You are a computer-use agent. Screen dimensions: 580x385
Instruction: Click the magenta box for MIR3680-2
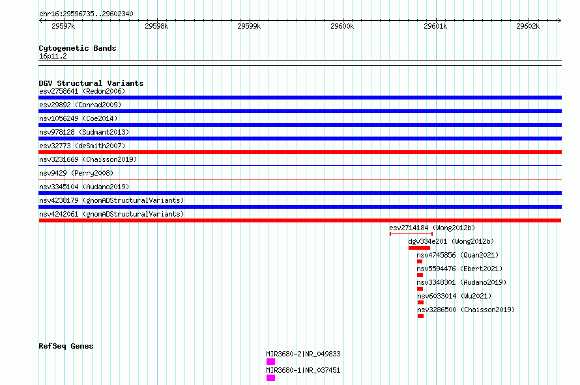[270, 362]
